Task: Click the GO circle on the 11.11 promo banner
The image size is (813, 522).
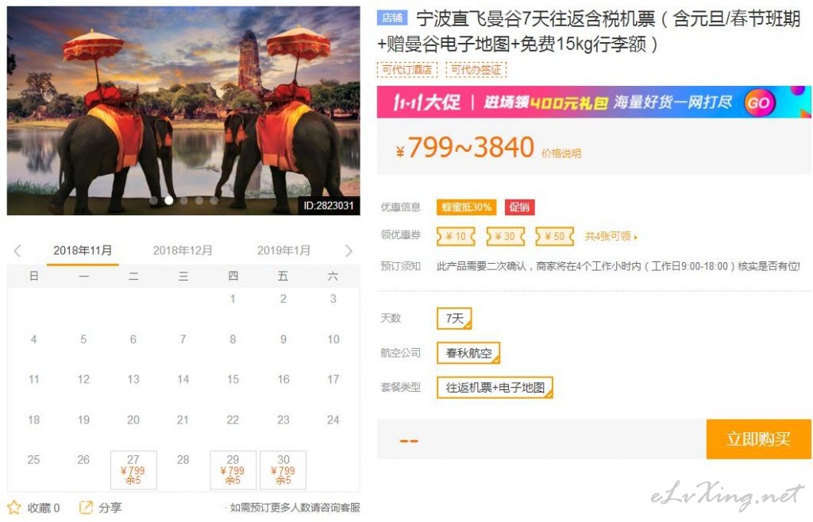Action: 758,102
